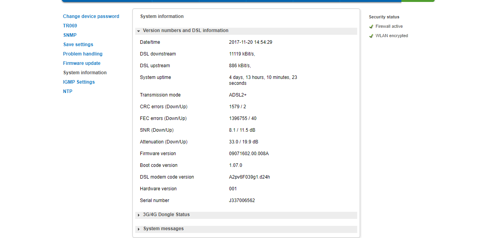The width and height of the screenshot is (494, 238).
Task: Click the System uptime label
Action: point(156,77)
